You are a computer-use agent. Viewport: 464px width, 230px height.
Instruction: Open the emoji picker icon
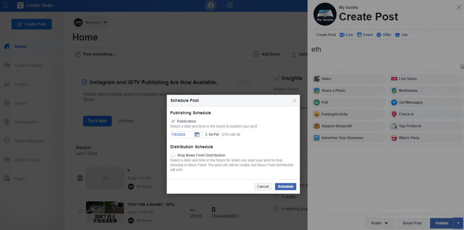coord(462,67)
